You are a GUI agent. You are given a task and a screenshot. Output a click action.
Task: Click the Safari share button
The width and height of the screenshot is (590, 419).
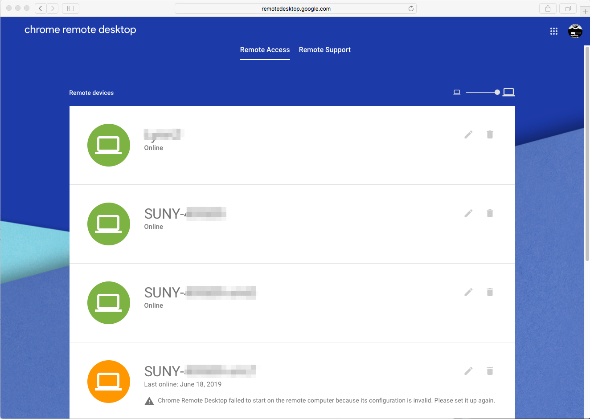(548, 8)
